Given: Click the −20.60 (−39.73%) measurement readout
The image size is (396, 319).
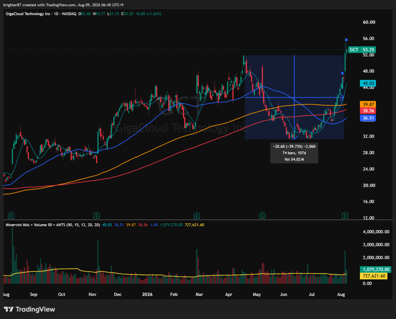Looking at the screenshot, I should (x=294, y=147).
